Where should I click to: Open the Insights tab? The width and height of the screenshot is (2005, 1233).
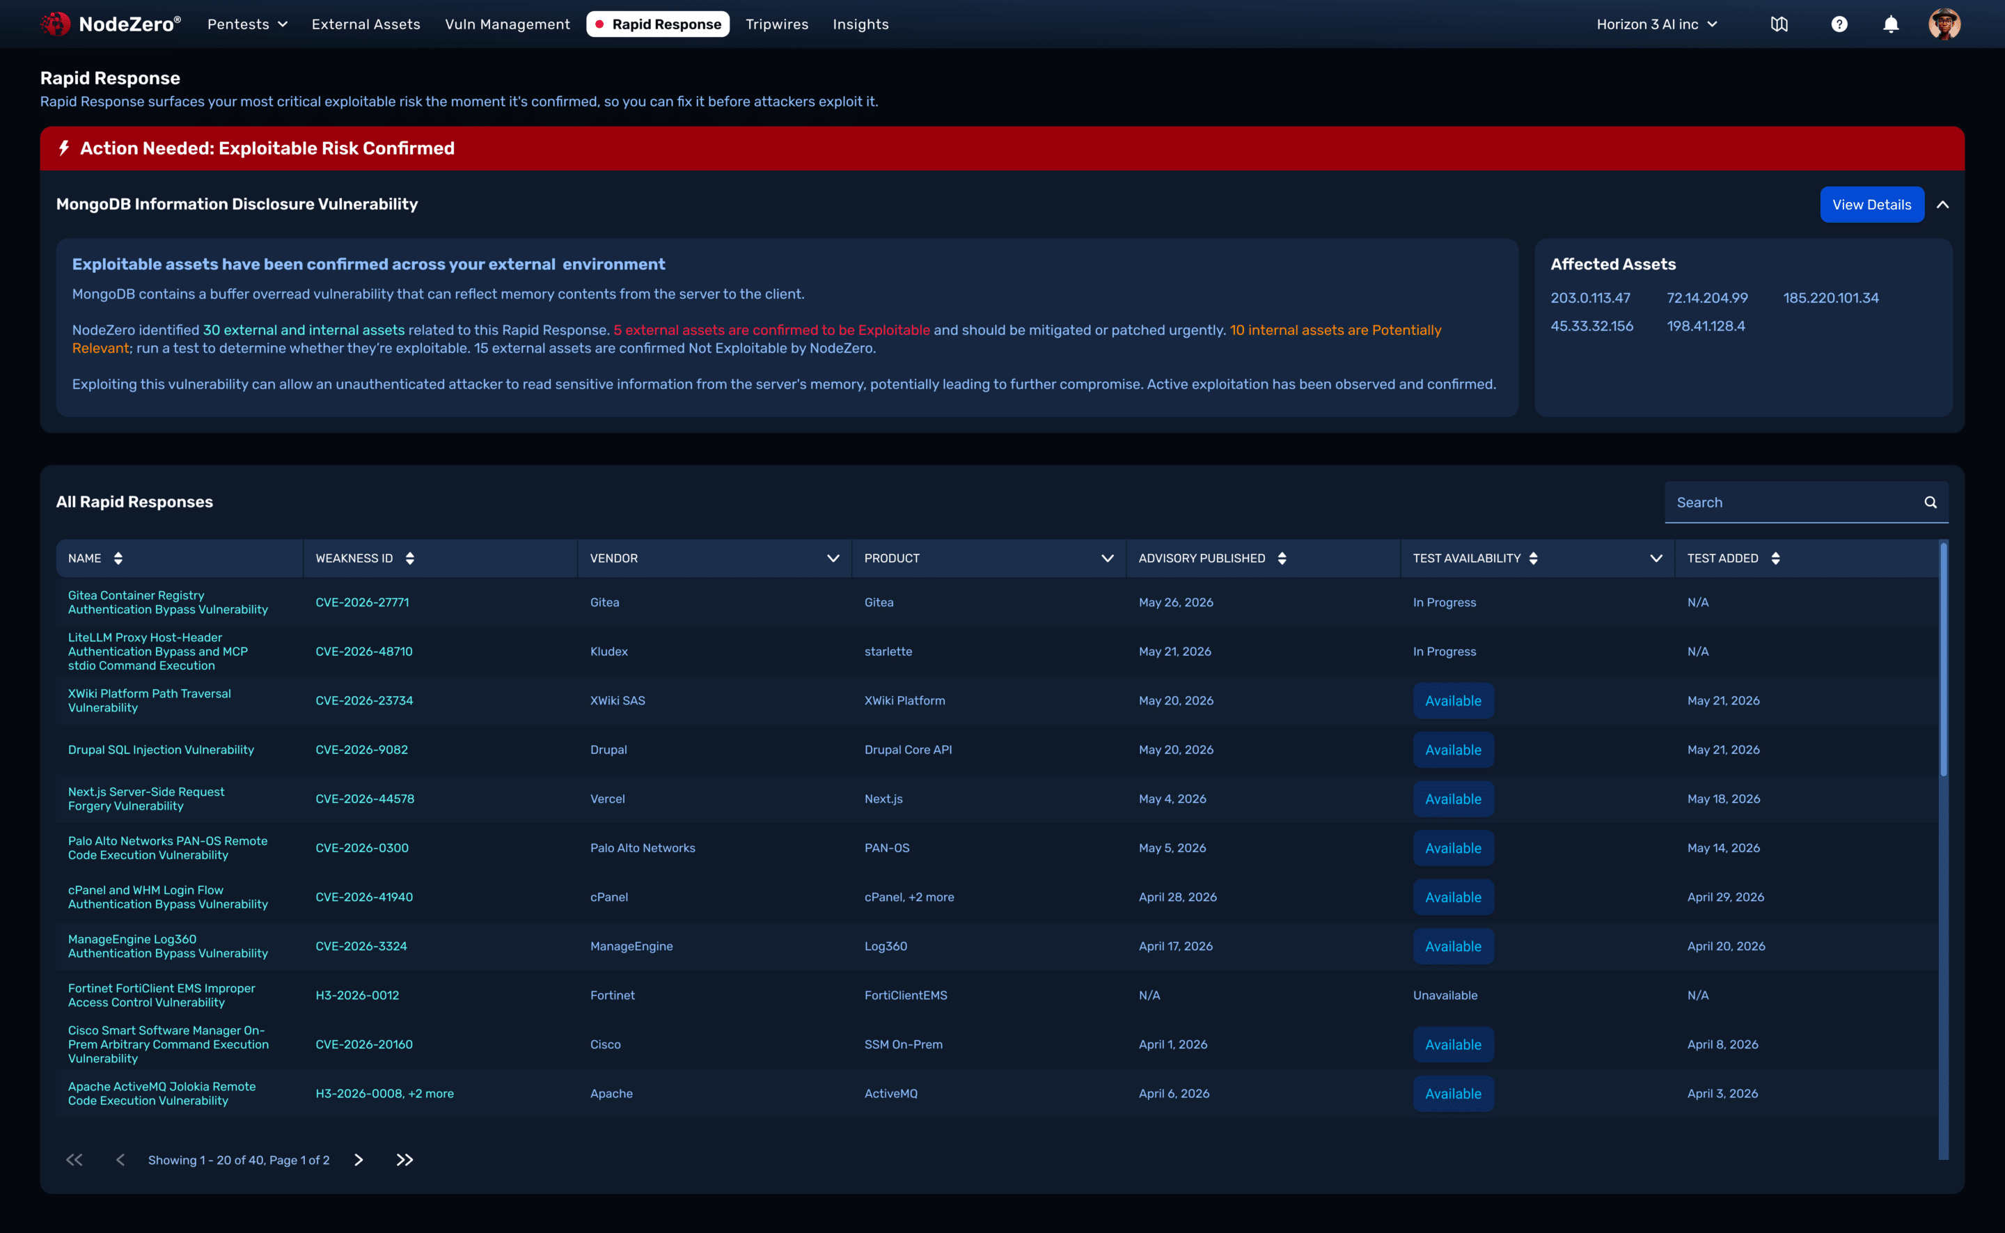(x=860, y=24)
